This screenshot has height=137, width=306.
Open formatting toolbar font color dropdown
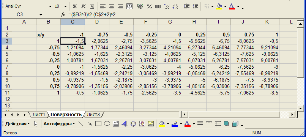(238, 6)
